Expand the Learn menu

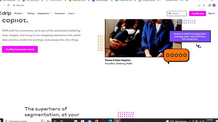pyautogui.click(x=72, y=14)
